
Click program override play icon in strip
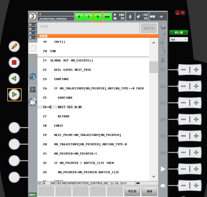click(x=163, y=169)
